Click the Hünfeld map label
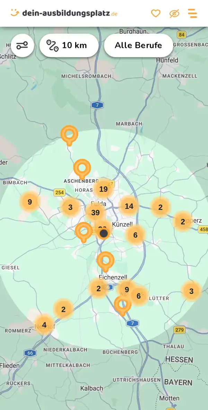Screen dimensions: 208x410 [x=167, y=60]
